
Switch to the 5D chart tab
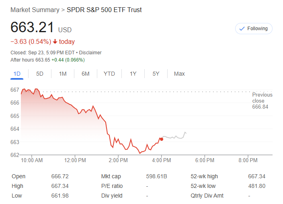[x=40, y=74]
